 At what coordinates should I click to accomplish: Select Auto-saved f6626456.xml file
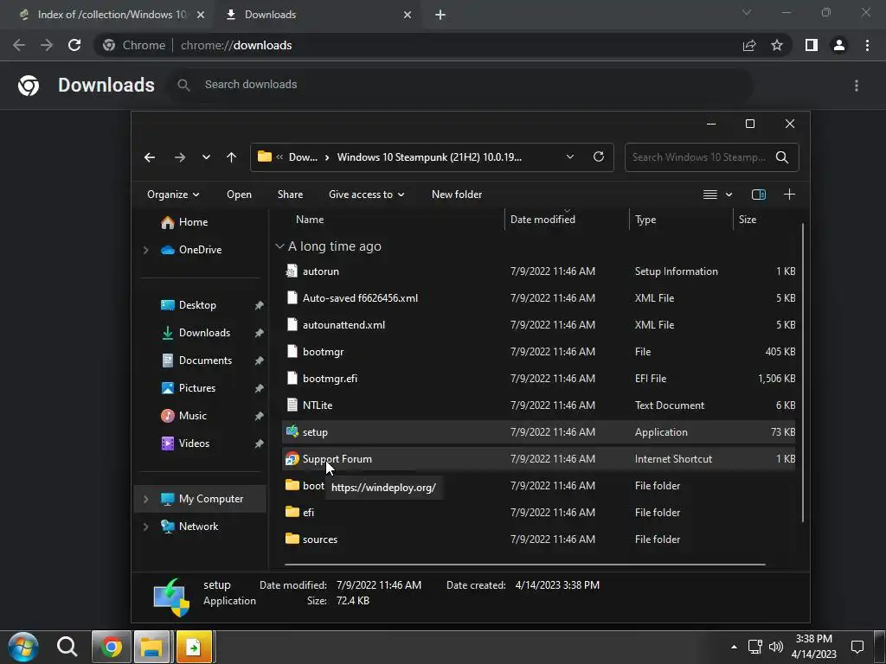pos(538,298)
